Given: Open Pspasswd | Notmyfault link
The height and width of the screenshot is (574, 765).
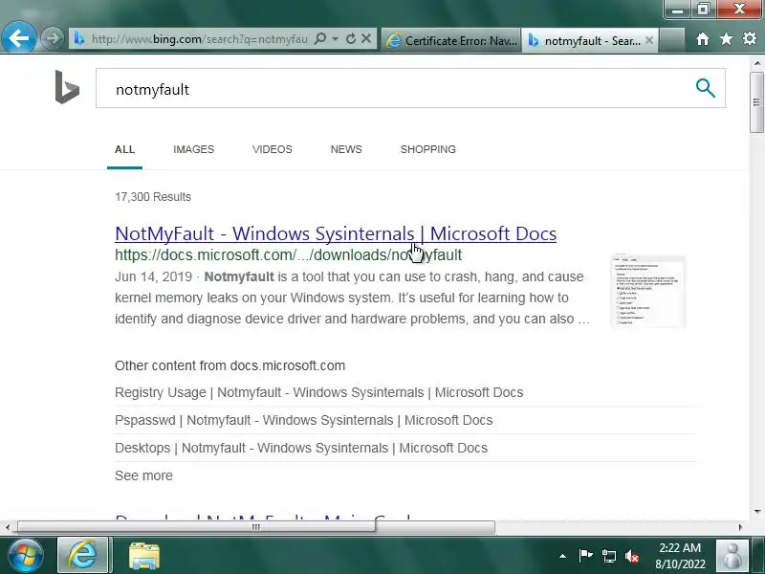Looking at the screenshot, I should pyautogui.click(x=303, y=420).
